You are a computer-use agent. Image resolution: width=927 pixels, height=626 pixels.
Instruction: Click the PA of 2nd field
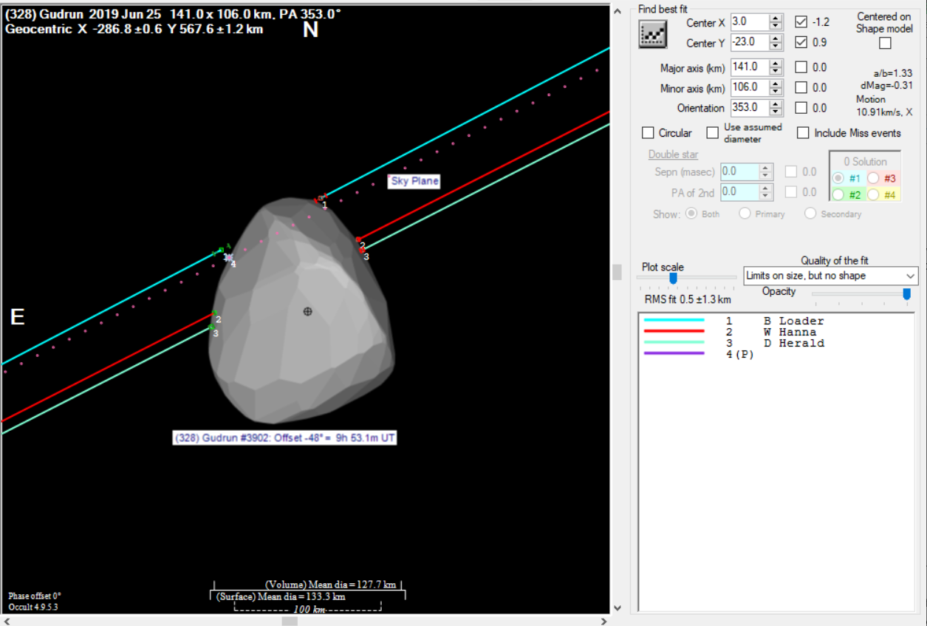pyautogui.click(x=740, y=192)
